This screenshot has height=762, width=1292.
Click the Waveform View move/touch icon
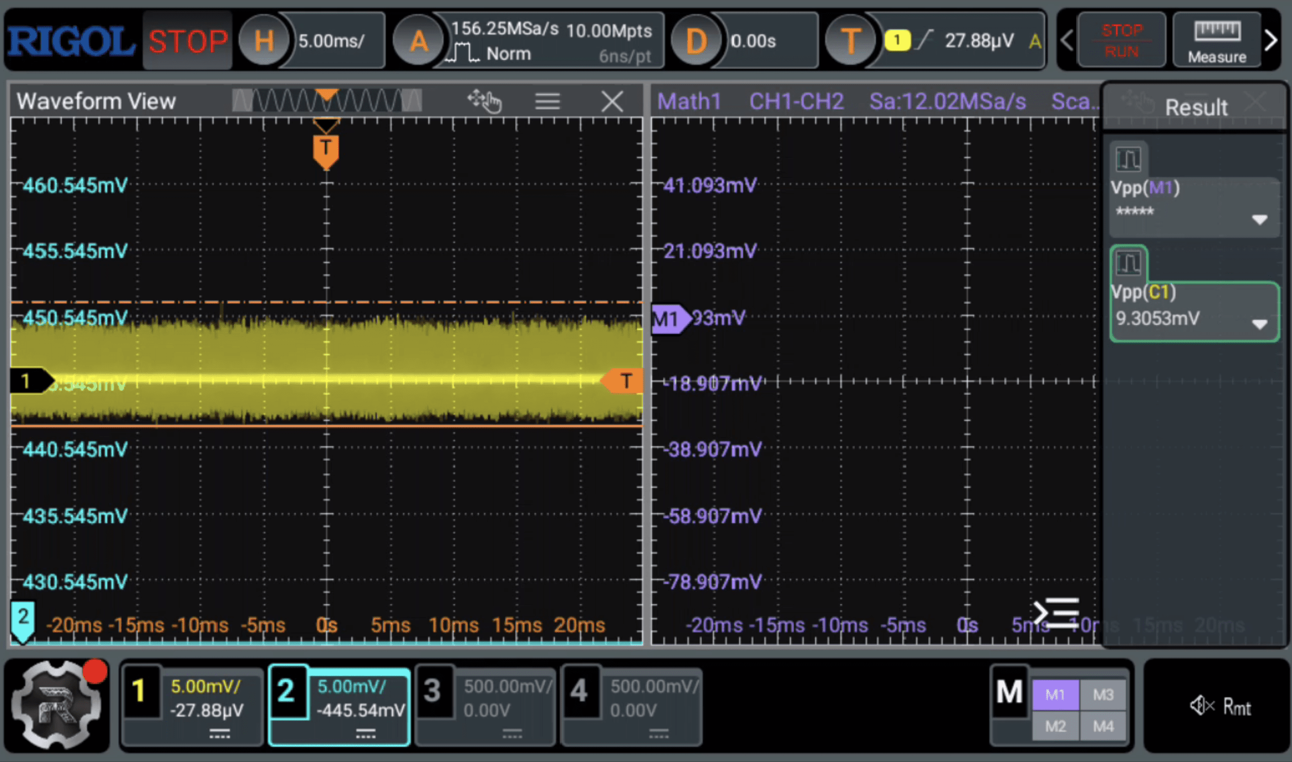coord(484,101)
